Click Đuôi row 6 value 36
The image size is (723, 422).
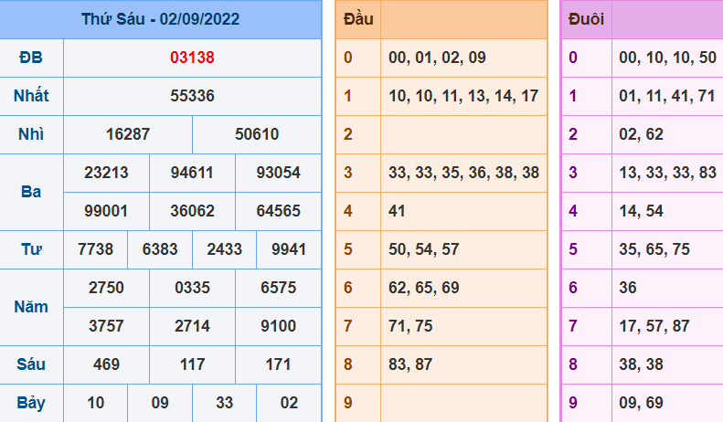[x=628, y=288]
